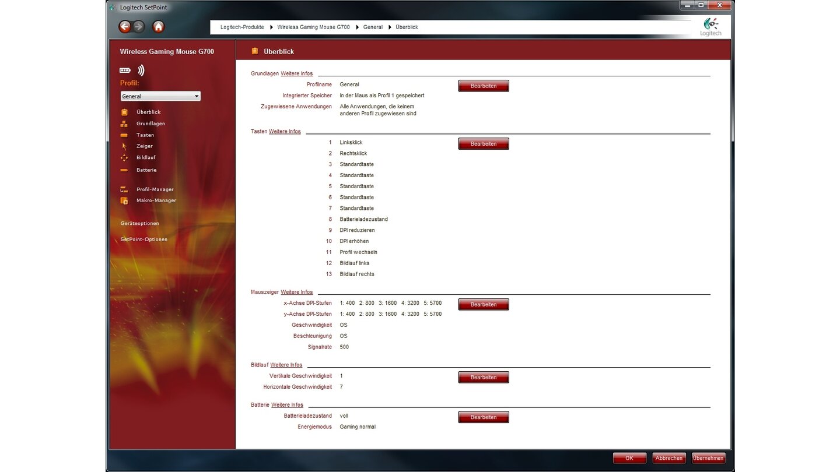Click Weitere Infos link next to Tasten

[x=285, y=132]
